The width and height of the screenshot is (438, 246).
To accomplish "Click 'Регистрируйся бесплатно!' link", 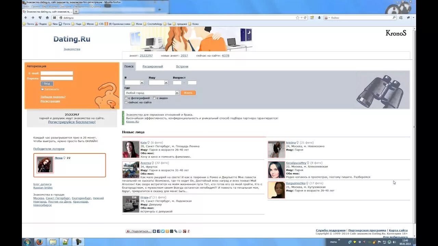I will click(72, 122).
